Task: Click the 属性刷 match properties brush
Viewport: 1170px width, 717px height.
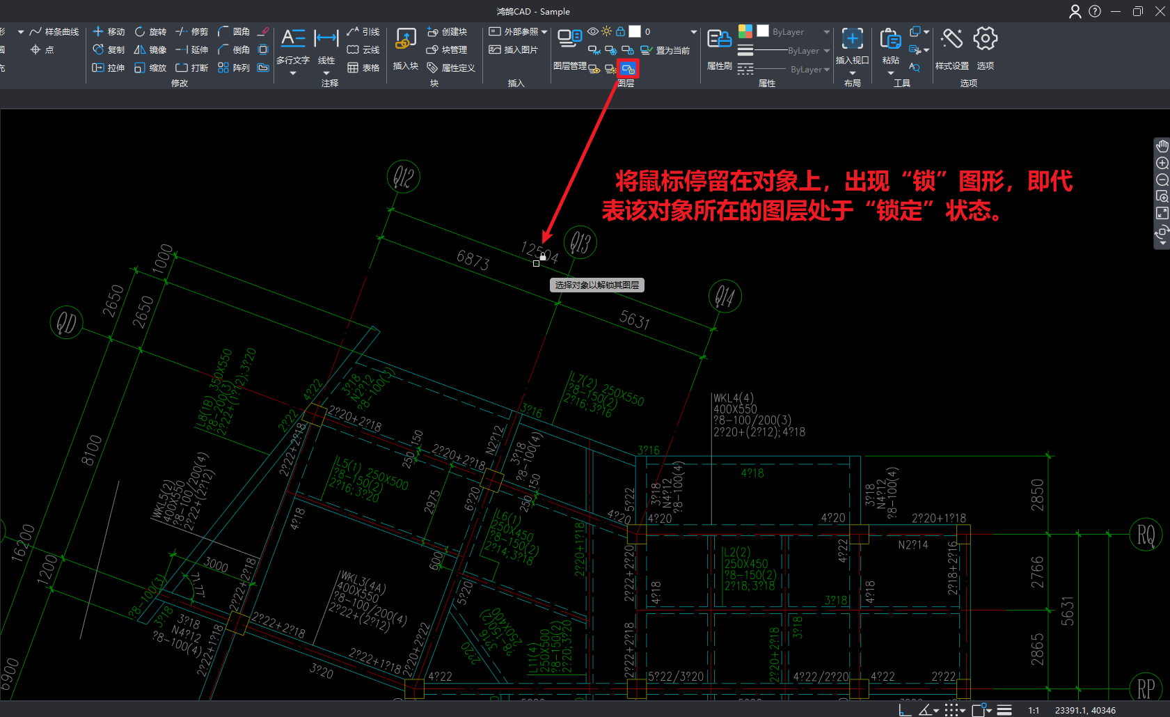Action: pyautogui.click(x=719, y=49)
